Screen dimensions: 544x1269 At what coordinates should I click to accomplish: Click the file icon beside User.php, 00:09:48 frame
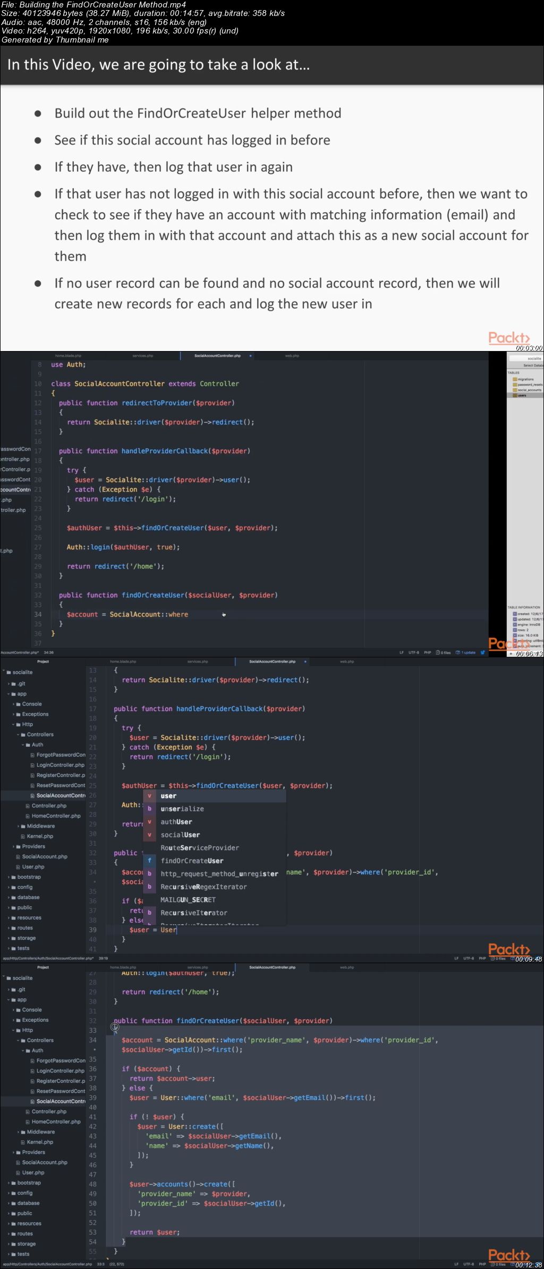click(x=18, y=867)
